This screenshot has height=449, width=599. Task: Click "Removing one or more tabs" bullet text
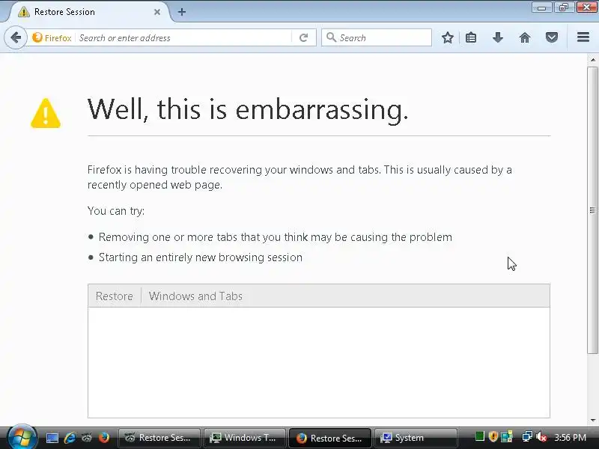[x=275, y=237]
